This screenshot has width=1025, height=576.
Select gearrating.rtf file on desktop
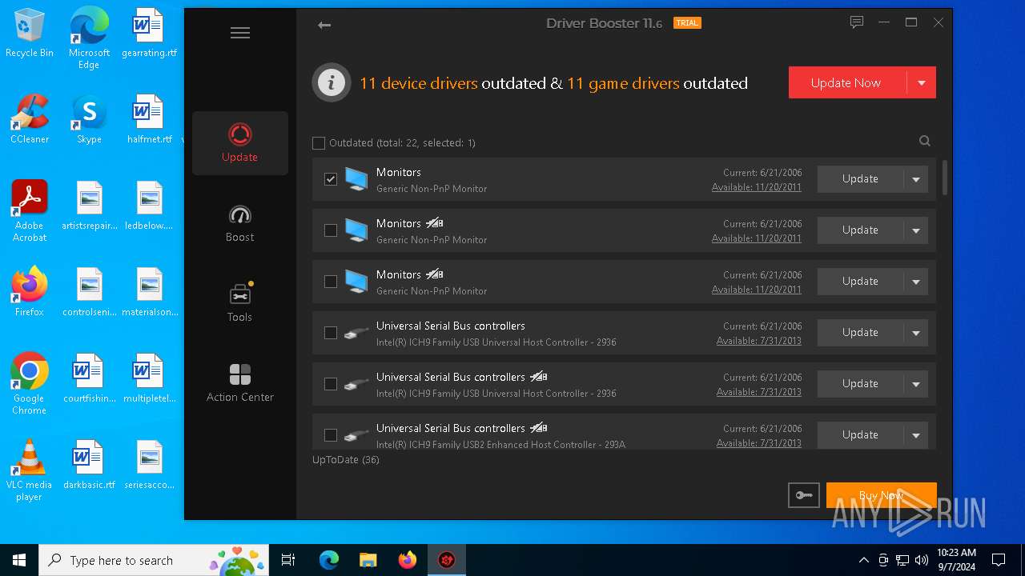point(149,33)
